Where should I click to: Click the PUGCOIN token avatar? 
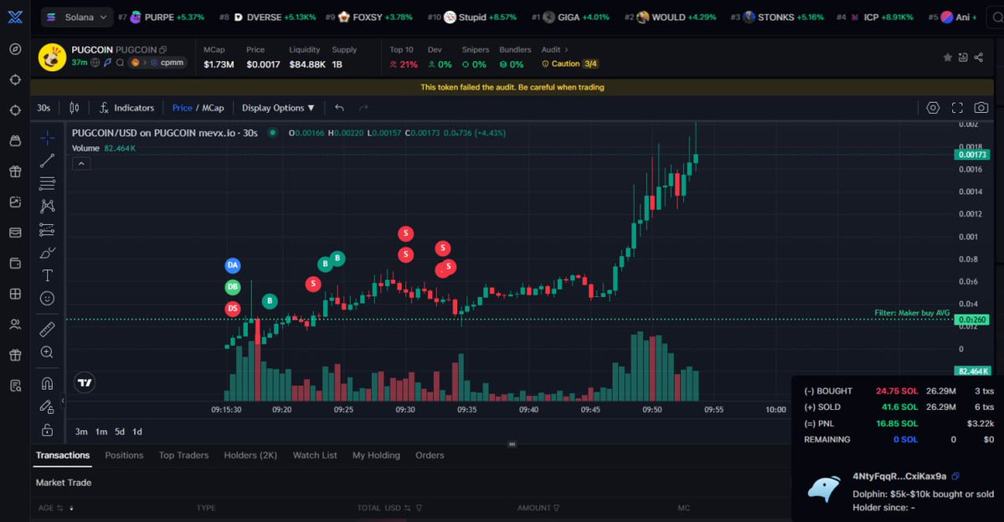(x=52, y=57)
